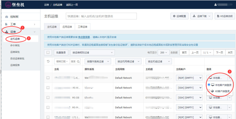Open 控制板 dashboard in sidebar
236x119 pixels.
tap(14, 17)
